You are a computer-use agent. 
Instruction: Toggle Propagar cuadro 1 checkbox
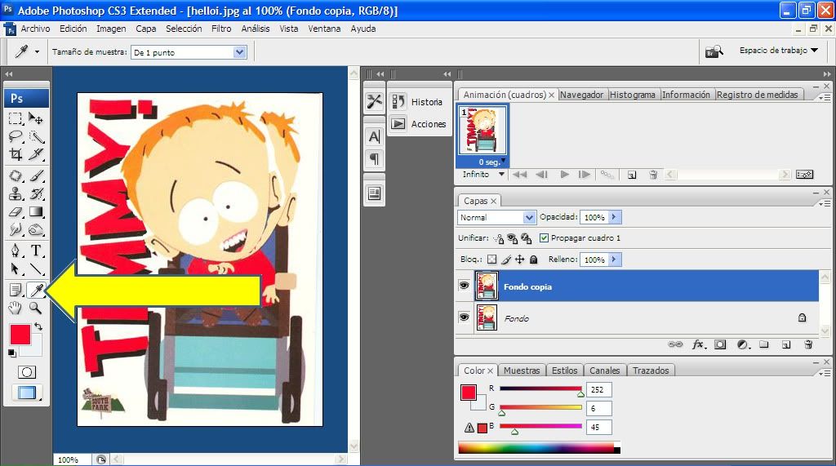point(544,237)
